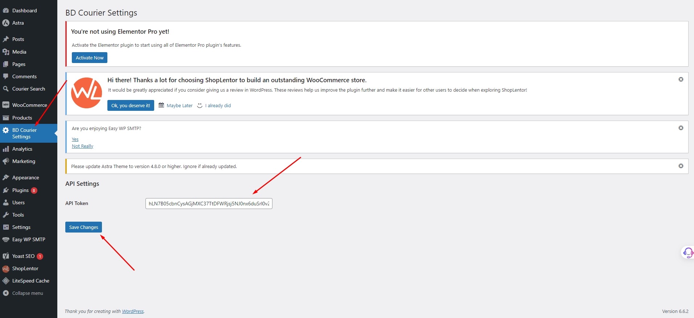Viewport: 694px width, 318px height.
Task: Click the Settings sliders icon
Action: pyautogui.click(x=6, y=227)
